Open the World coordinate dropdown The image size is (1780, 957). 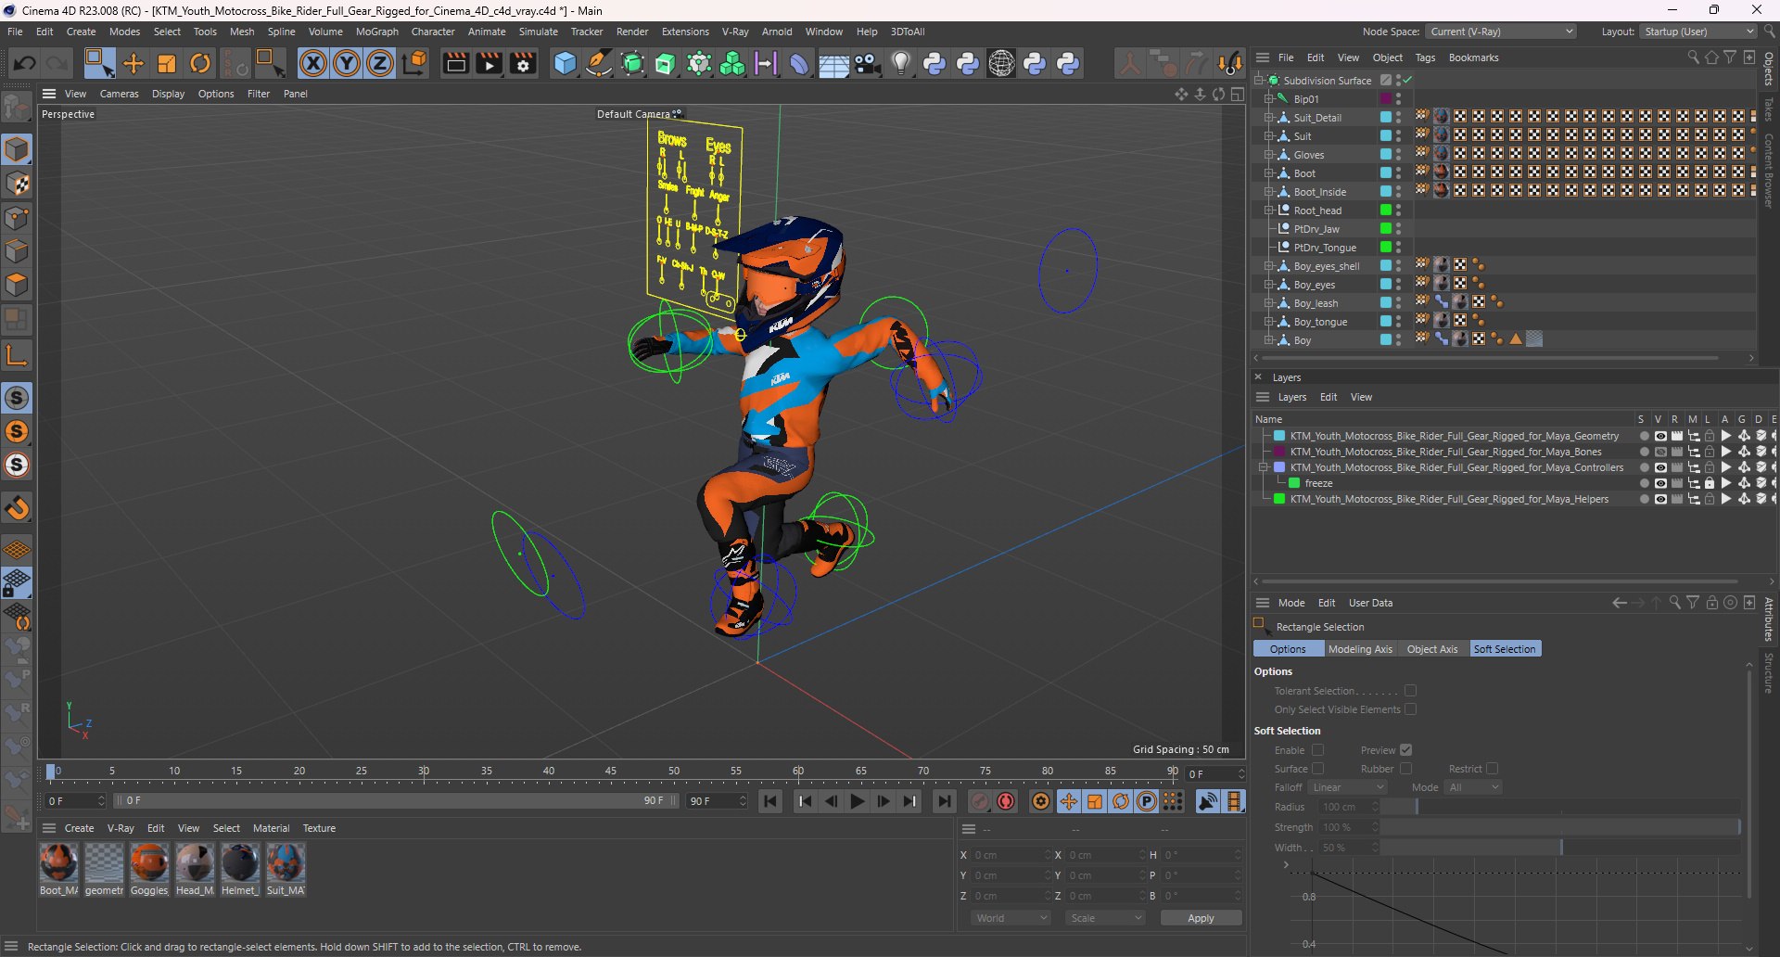coord(1011,918)
